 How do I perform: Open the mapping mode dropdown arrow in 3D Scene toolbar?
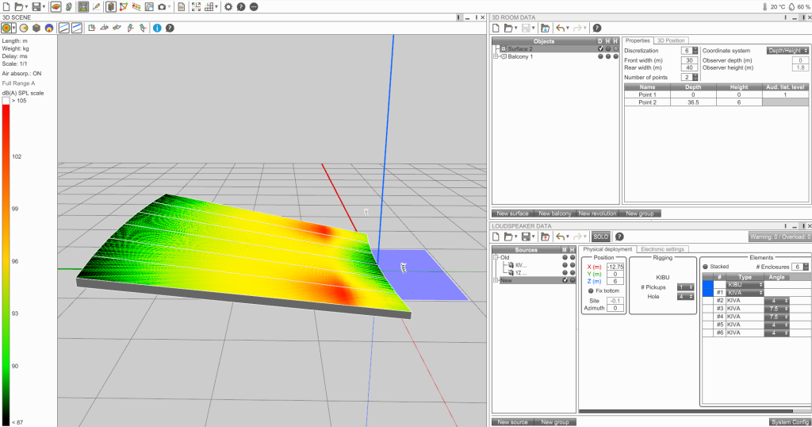coord(14,28)
